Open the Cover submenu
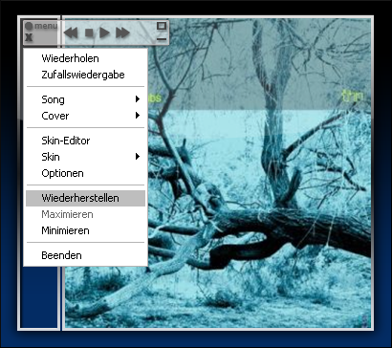Screen dimensions: 392x348 (x=85, y=116)
